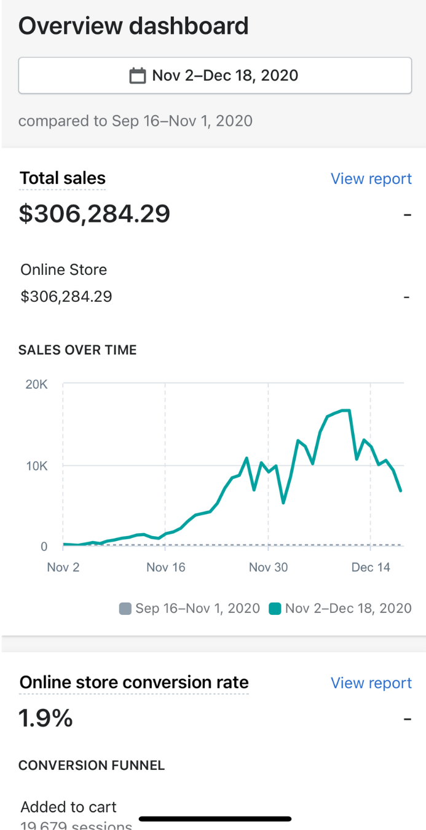The width and height of the screenshot is (426, 830).
Task: Tap the Total sales heading
Action: [63, 178]
